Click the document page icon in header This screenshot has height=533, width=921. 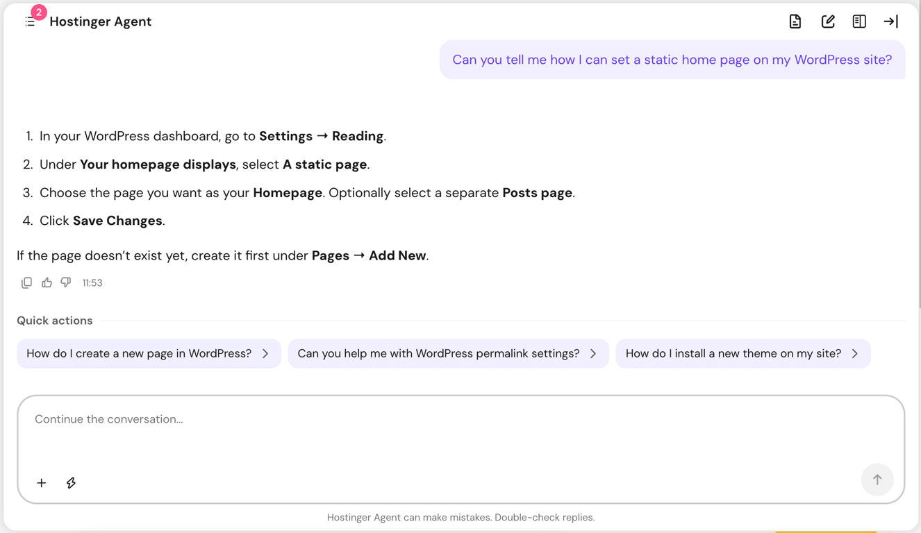[x=795, y=22]
